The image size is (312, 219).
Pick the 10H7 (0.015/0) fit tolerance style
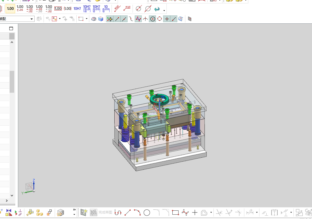[x=96, y=9]
